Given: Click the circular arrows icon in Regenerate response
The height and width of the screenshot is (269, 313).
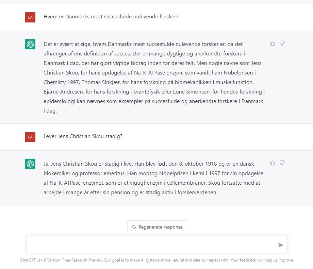Looking at the screenshot, I should tap(134, 227).
